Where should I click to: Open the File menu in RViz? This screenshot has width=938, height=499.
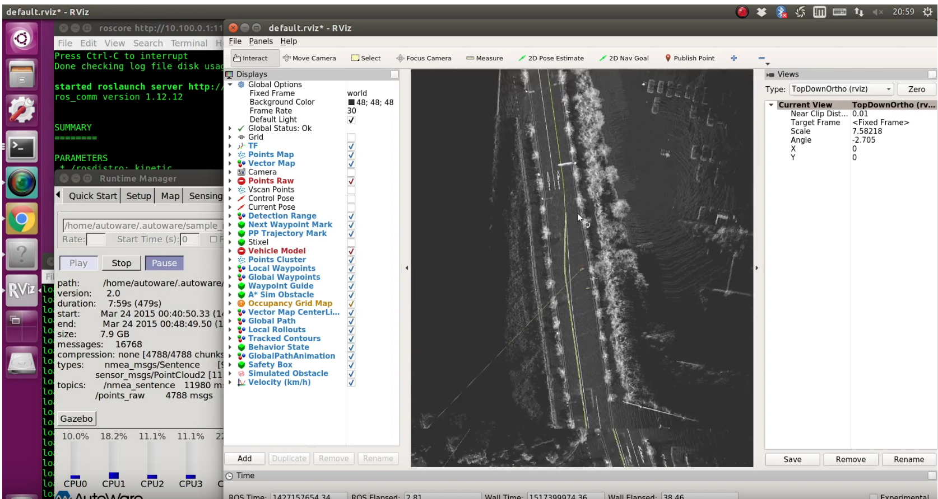coord(235,41)
